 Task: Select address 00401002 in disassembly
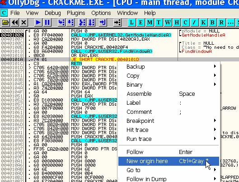(x=12, y=35)
